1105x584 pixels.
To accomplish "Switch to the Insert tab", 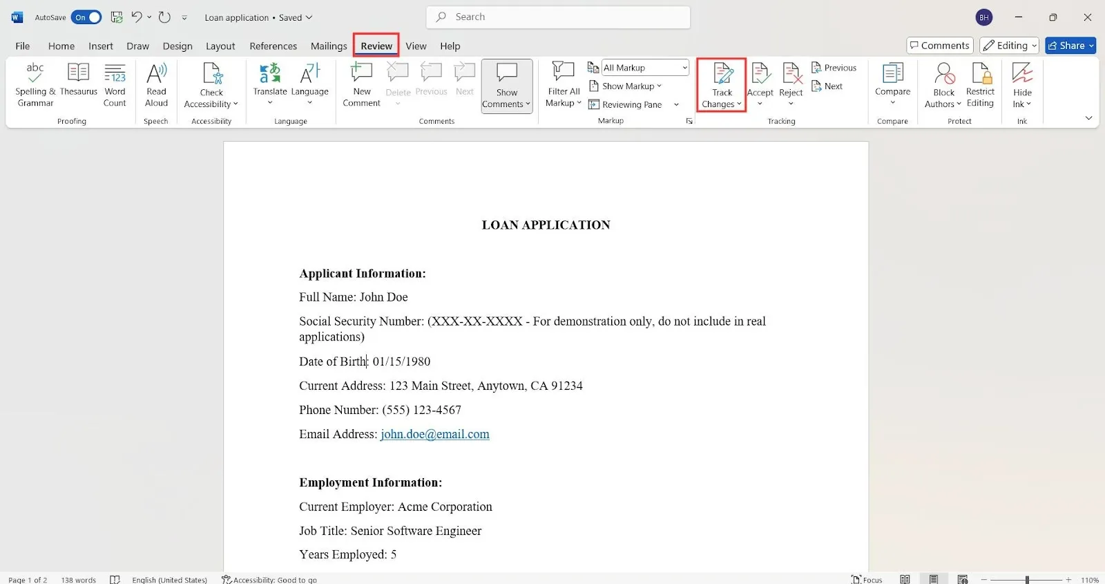I will click(x=101, y=46).
